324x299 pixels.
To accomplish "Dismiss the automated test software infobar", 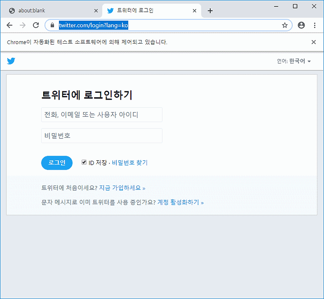I will click(314, 42).
